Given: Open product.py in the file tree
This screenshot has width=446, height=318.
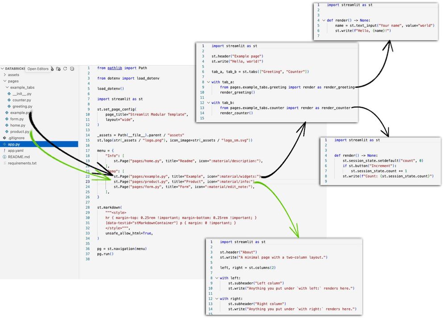Looking at the screenshot, I should click(20, 131).
